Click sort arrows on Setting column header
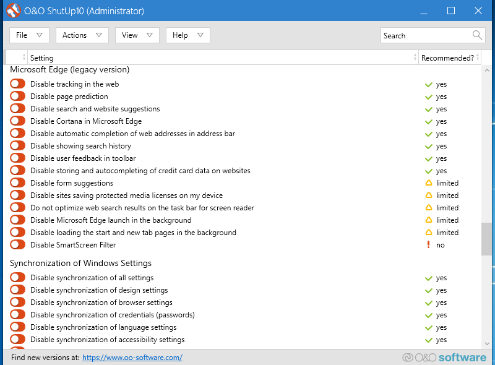 point(415,58)
